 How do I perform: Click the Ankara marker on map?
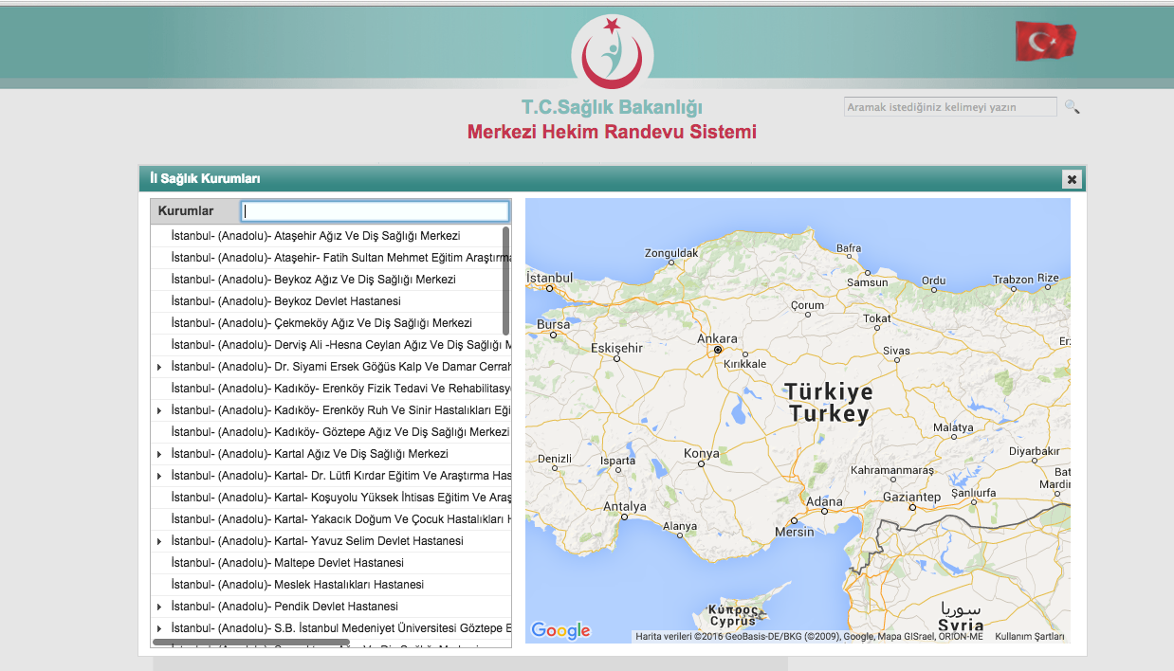[x=717, y=350]
